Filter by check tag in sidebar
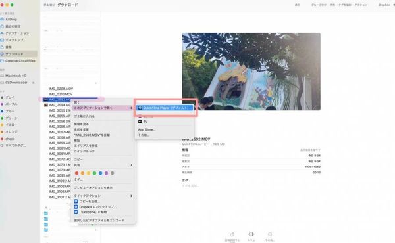395x243 pixels. point(10,139)
